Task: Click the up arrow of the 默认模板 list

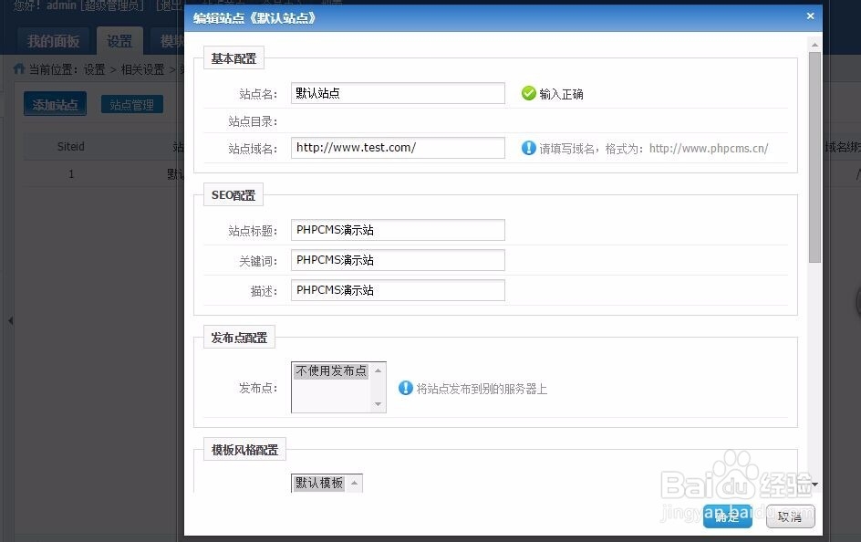Action: tap(354, 483)
